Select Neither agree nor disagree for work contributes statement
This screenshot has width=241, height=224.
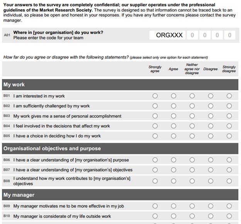192,181
